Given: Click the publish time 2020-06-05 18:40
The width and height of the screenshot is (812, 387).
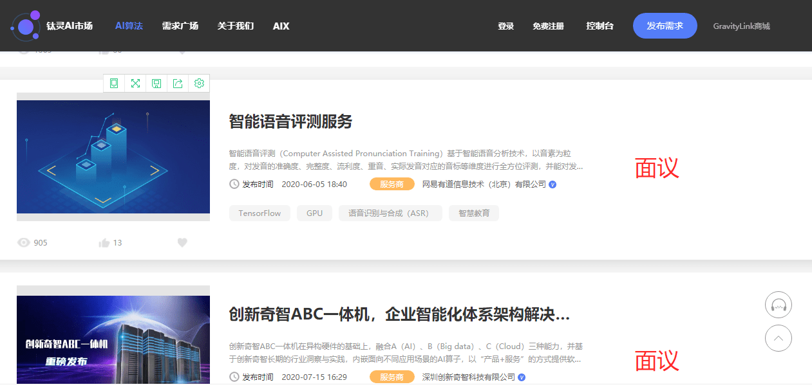Looking at the screenshot, I should click(314, 184).
